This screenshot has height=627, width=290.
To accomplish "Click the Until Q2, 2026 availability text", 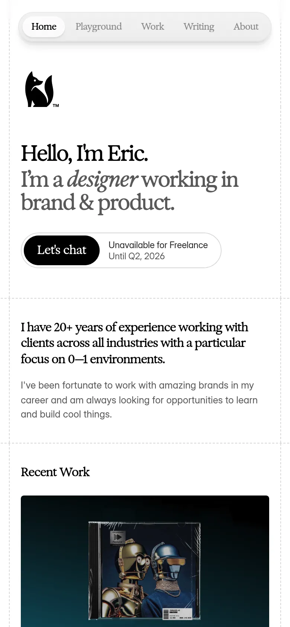I will pyautogui.click(x=136, y=256).
